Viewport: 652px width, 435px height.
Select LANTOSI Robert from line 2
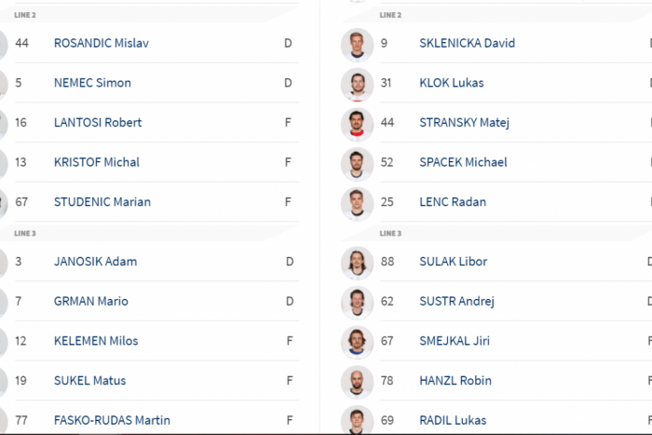98,123
